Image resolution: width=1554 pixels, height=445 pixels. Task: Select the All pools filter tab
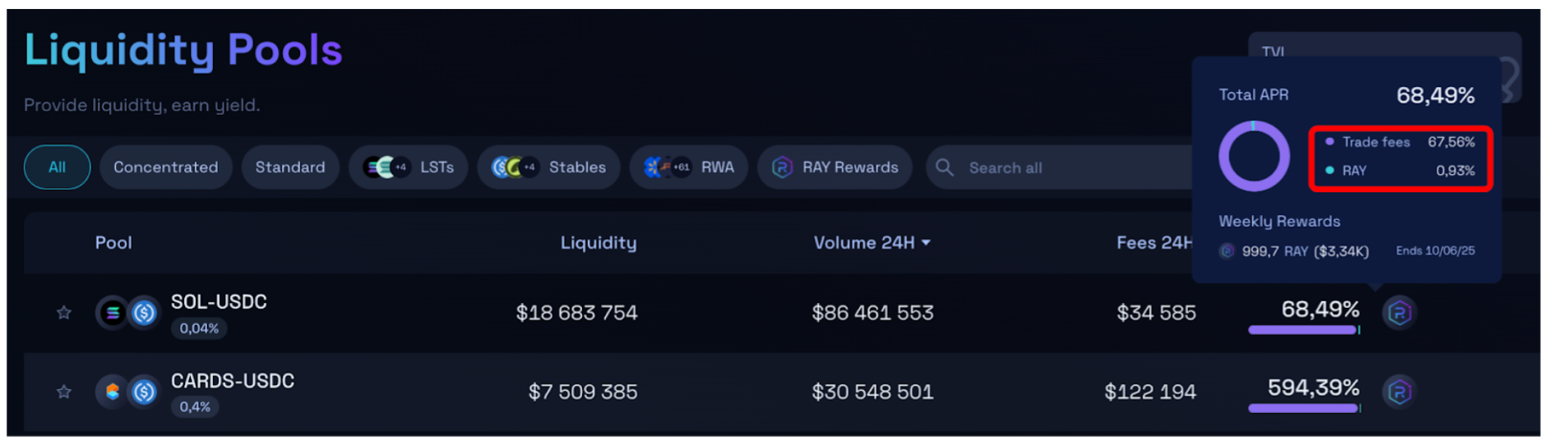click(x=57, y=167)
